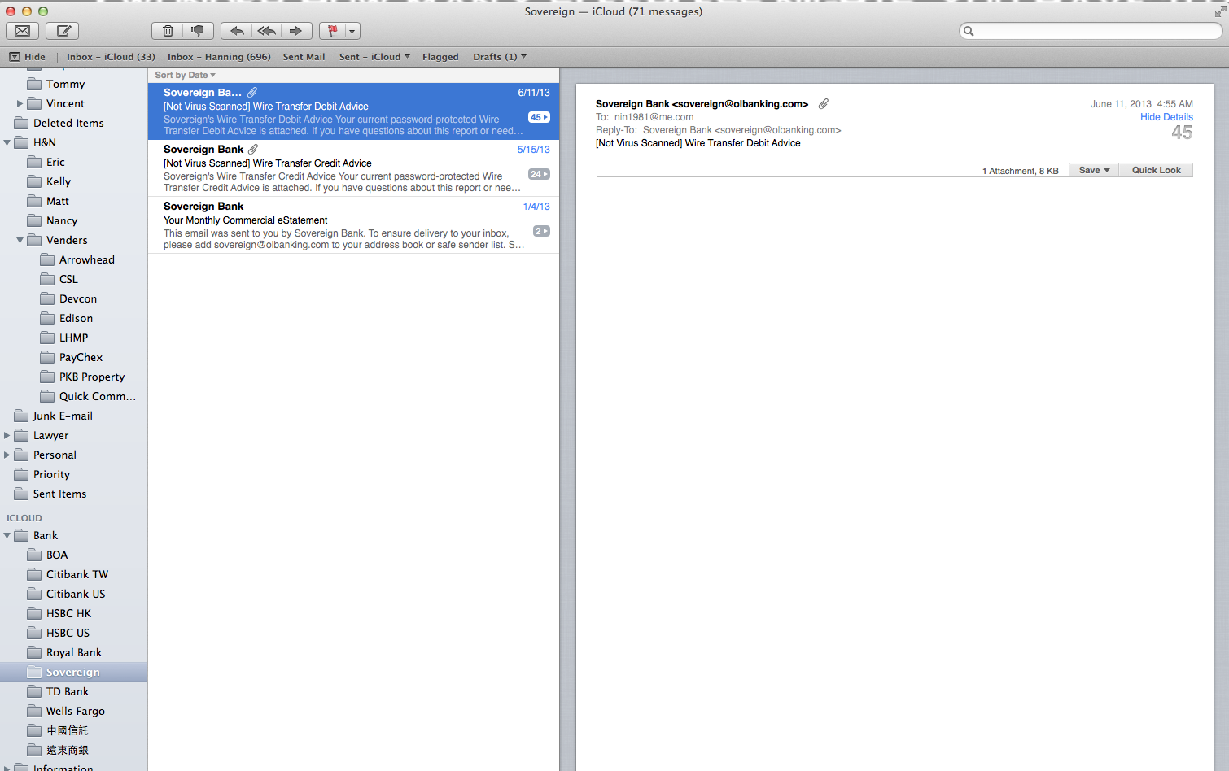Viewport: 1229px width, 771px height.
Task: Click Hide Details link
Action: (x=1166, y=117)
